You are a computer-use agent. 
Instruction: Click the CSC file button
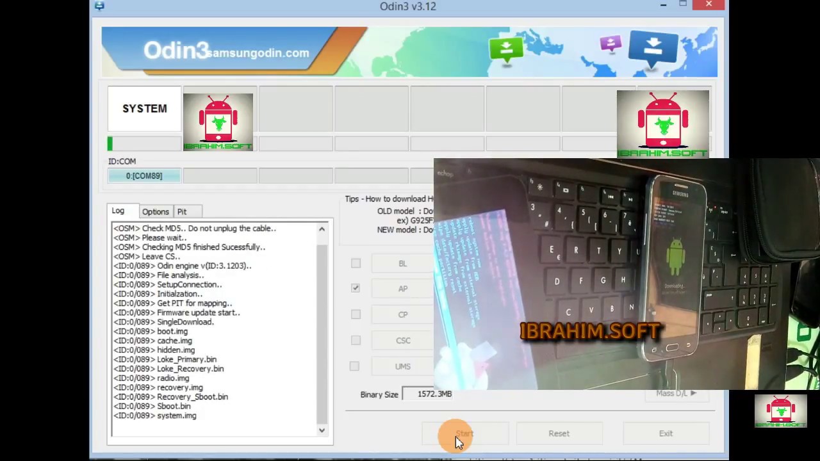(x=403, y=340)
